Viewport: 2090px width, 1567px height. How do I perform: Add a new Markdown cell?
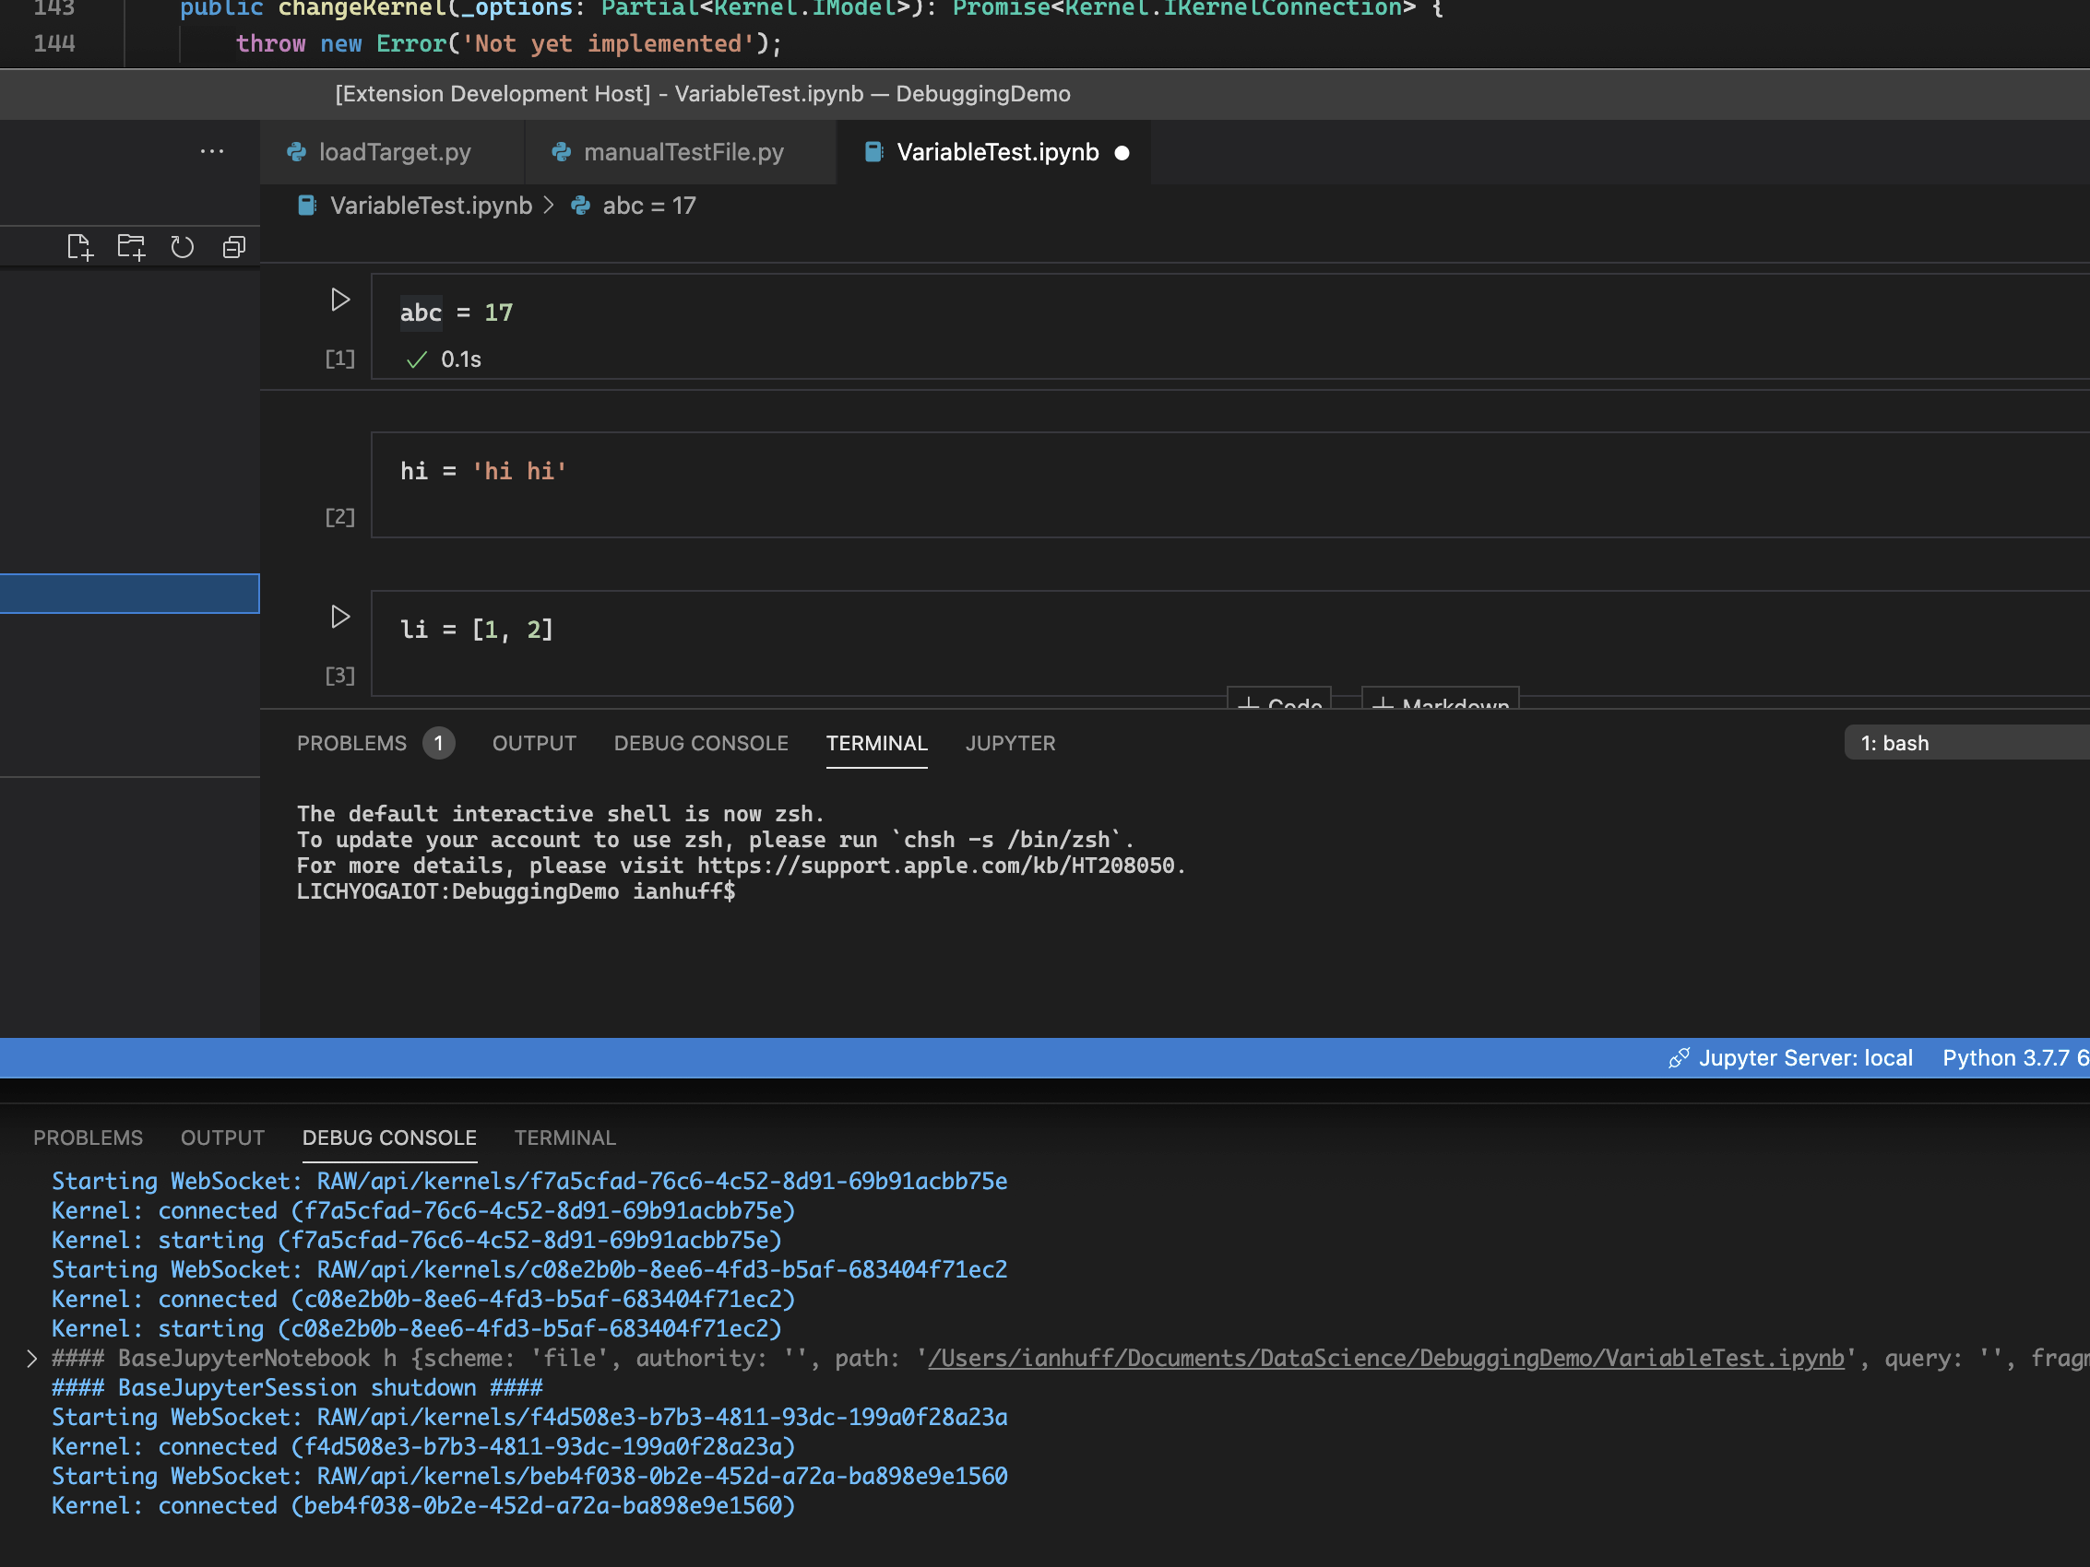[x=1440, y=703]
